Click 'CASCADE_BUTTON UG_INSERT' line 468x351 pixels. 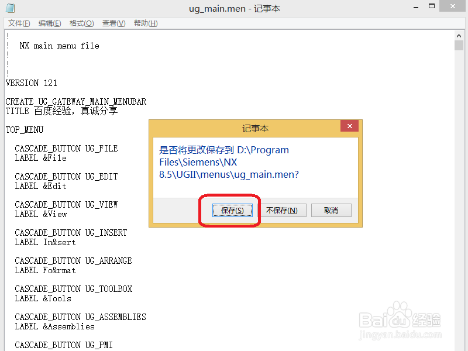pos(71,232)
